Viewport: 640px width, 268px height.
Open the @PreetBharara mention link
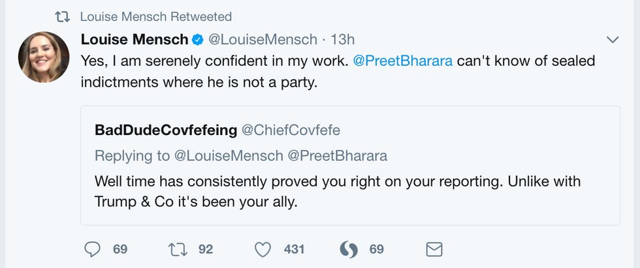[402, 61]
